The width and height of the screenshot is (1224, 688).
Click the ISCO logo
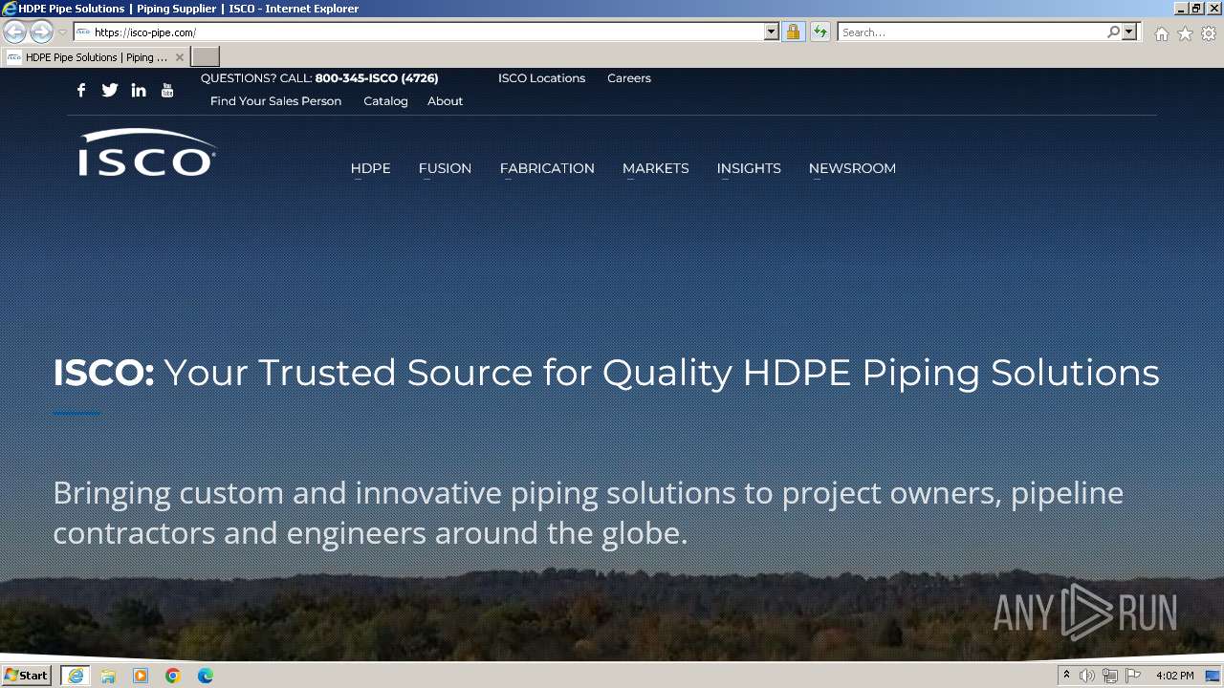147,153
